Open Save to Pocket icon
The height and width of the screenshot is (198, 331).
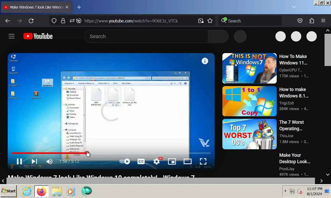pyautogui.click(x=300, y=21)
